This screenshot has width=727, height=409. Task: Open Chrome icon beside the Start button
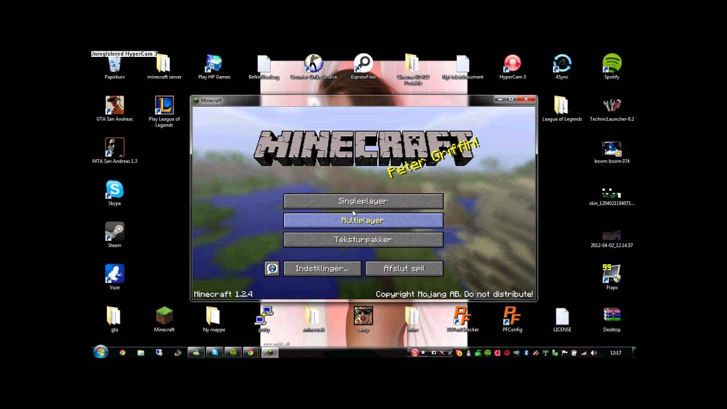pos(122,353)
